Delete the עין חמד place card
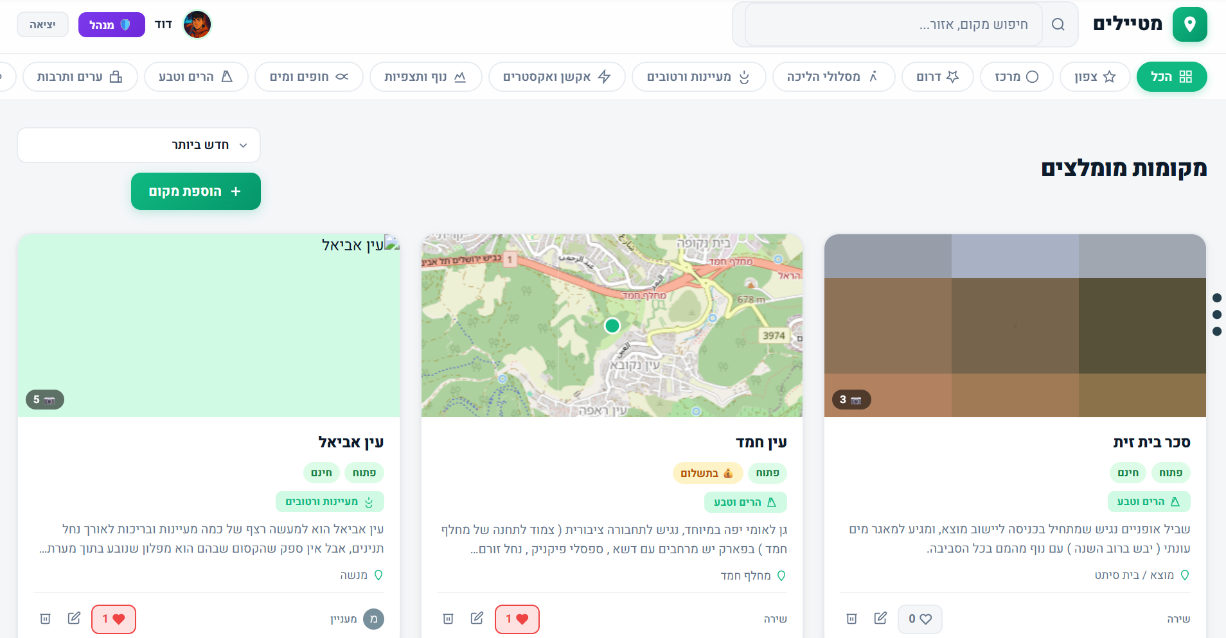 pos(448,619)
